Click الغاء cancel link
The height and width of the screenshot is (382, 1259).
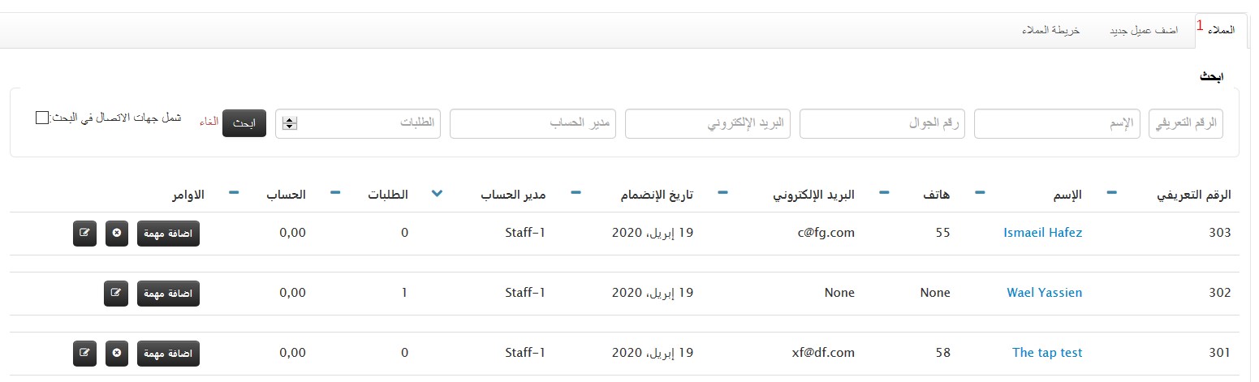209,121
